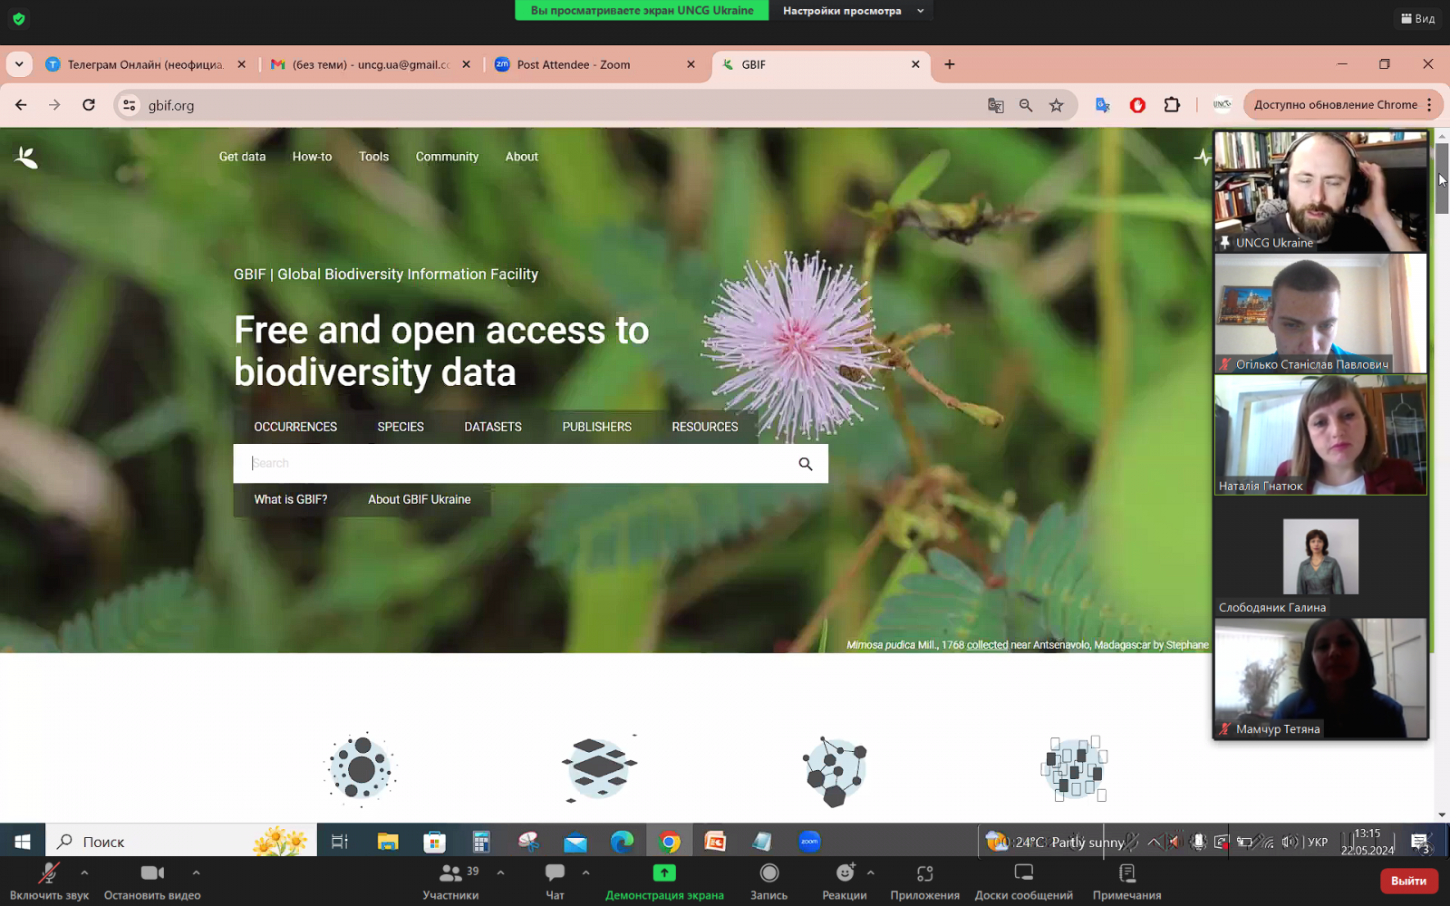Image resolution: width=1450 pixels, height=906 pixels.
Task: Click the red Выйти leave button
Action: pos(1408,881)
